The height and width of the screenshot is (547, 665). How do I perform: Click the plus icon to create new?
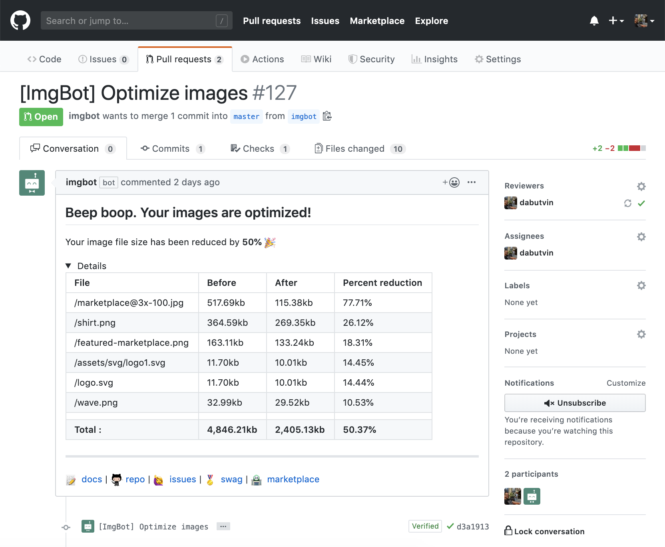[614, 20]
